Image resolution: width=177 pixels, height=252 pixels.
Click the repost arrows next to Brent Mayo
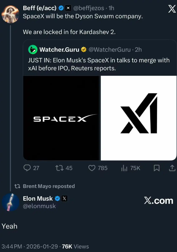(x=17, y=186)
